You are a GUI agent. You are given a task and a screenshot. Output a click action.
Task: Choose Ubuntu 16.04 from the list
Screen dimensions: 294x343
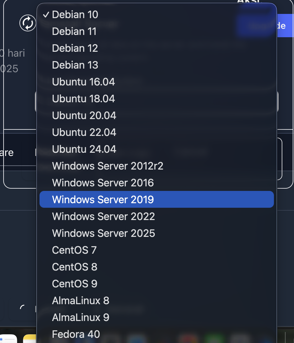(x=83, y=82)
